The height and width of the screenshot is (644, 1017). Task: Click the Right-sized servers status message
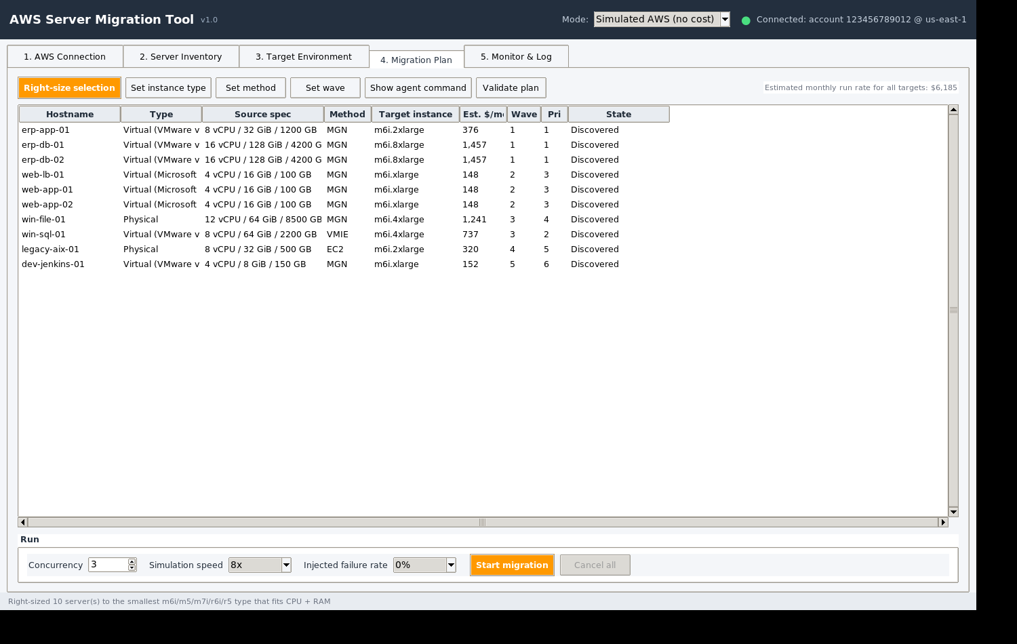click(169, 601)
